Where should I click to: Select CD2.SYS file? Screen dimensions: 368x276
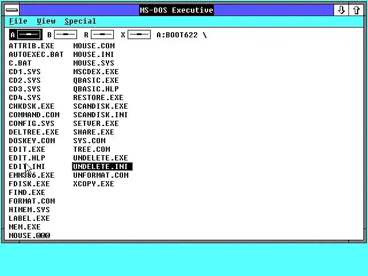pos(25,80)
